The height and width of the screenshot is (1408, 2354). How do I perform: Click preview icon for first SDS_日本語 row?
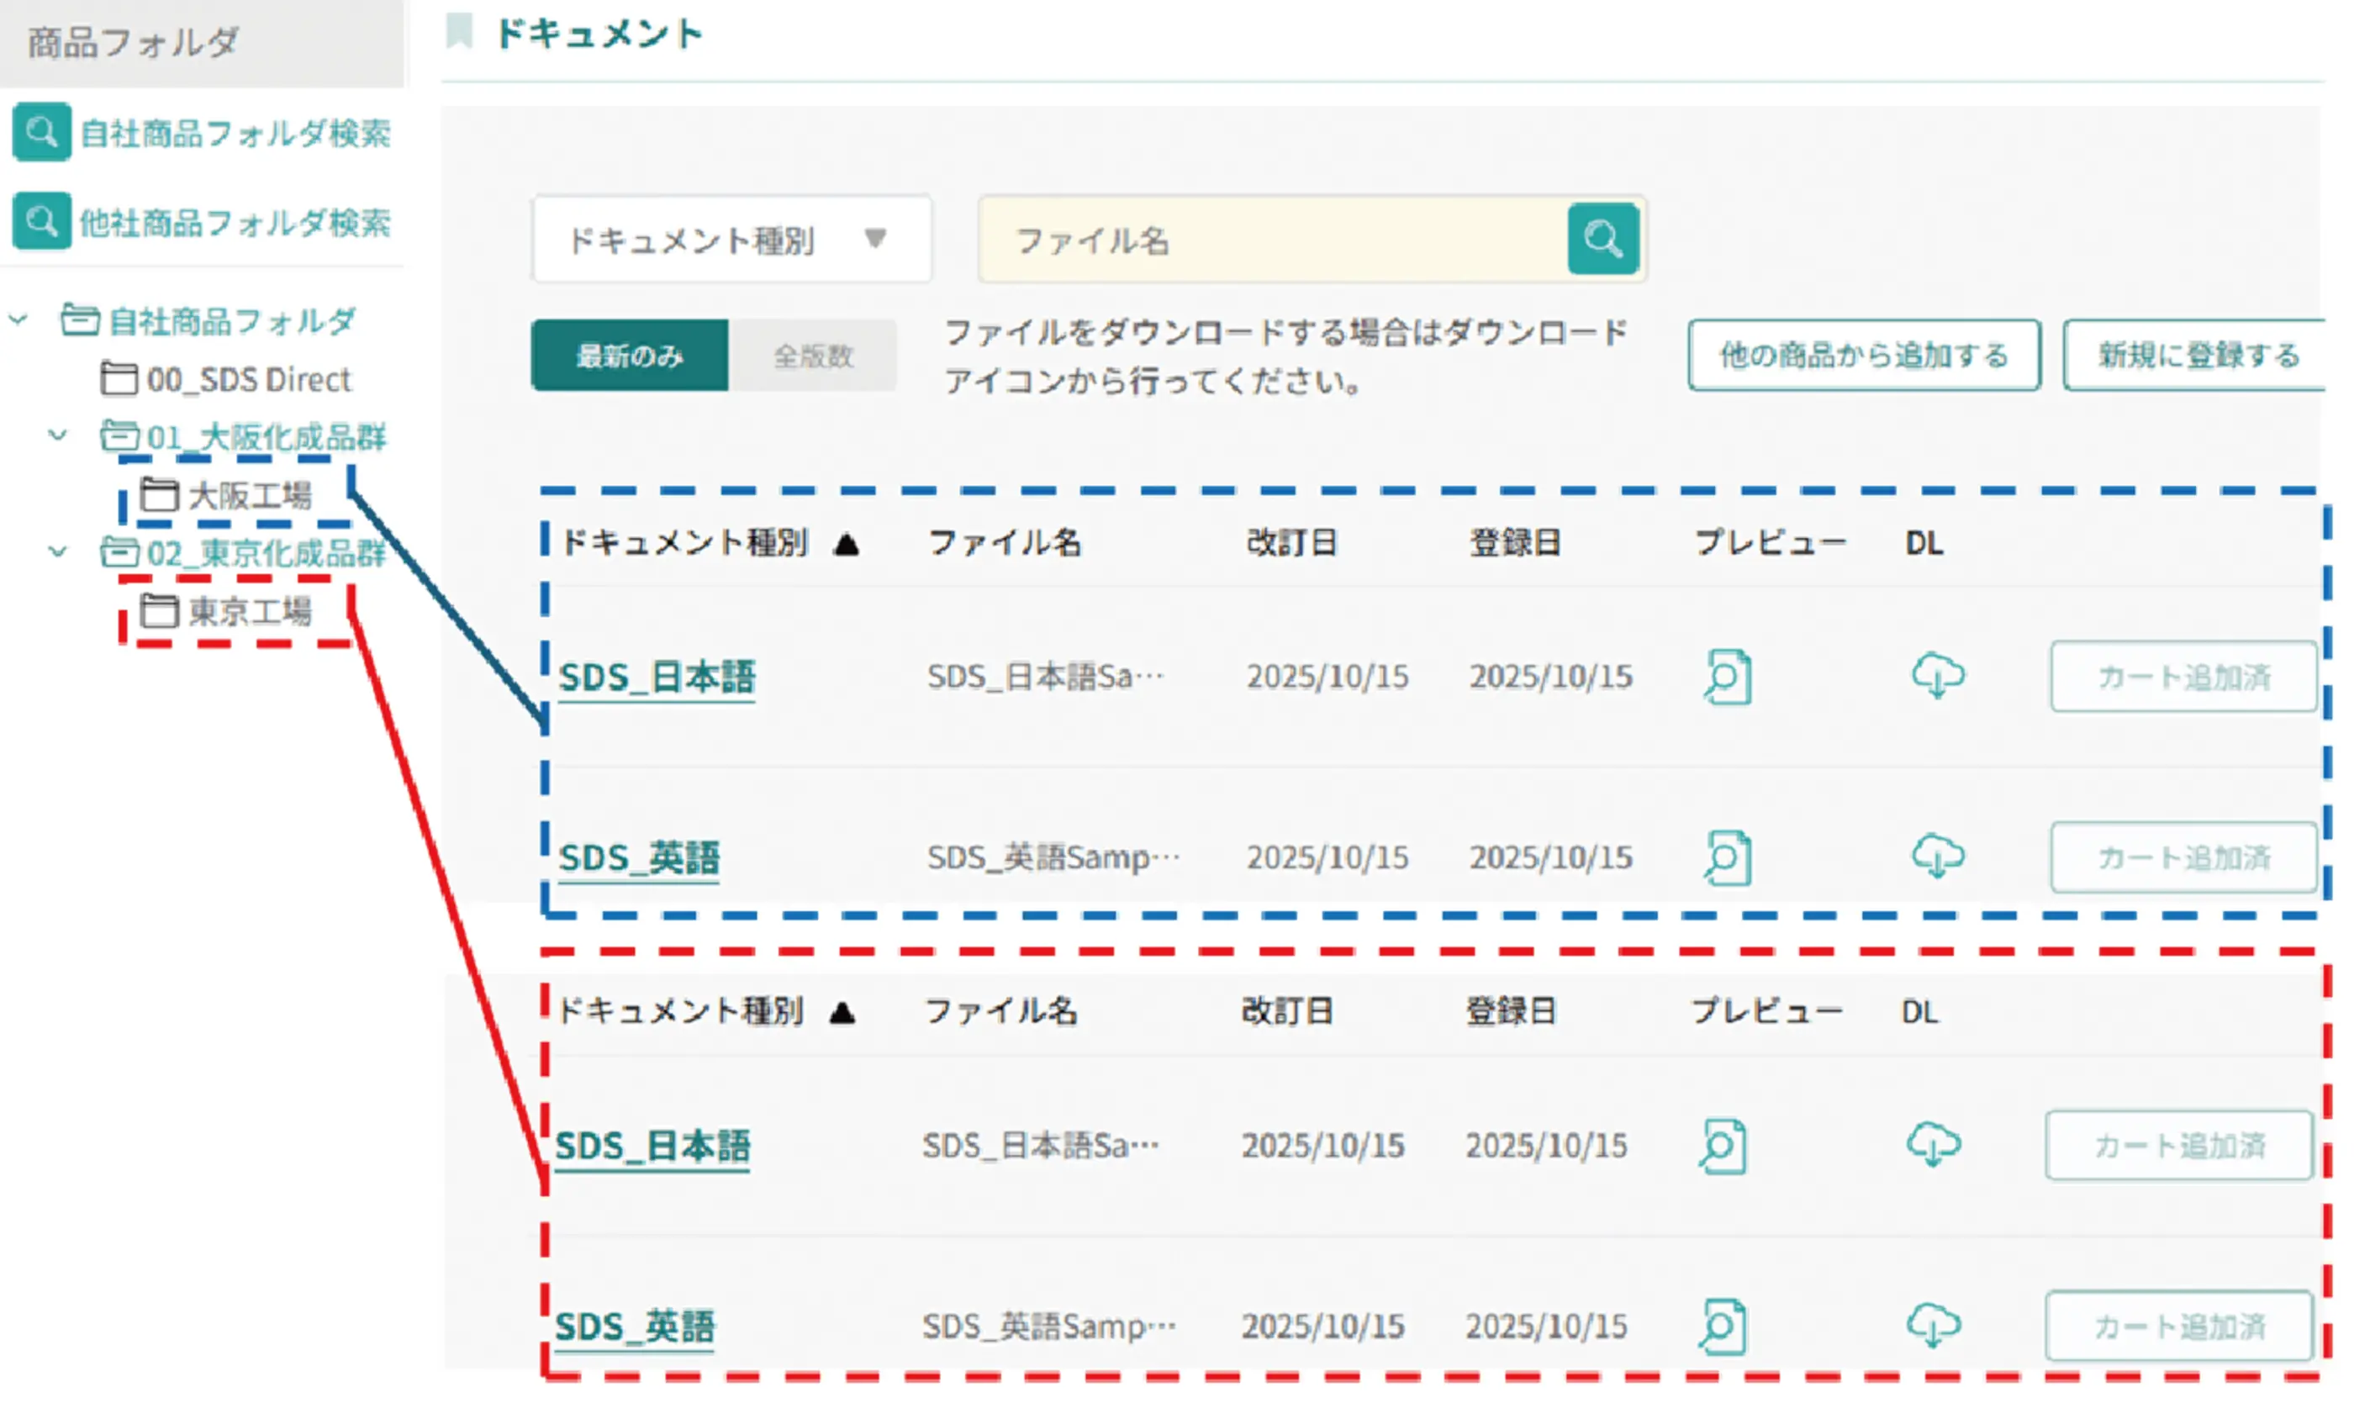(x=1726, y=677)
